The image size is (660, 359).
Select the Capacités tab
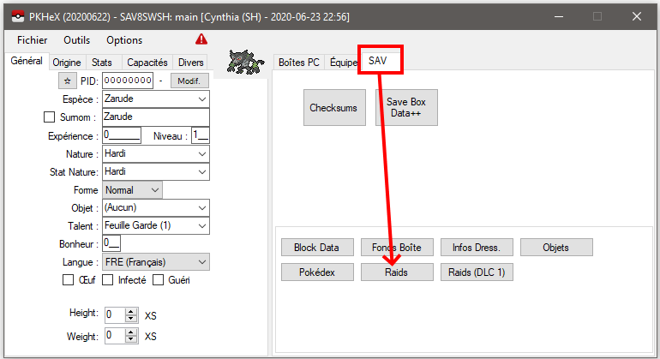(147, 63)
